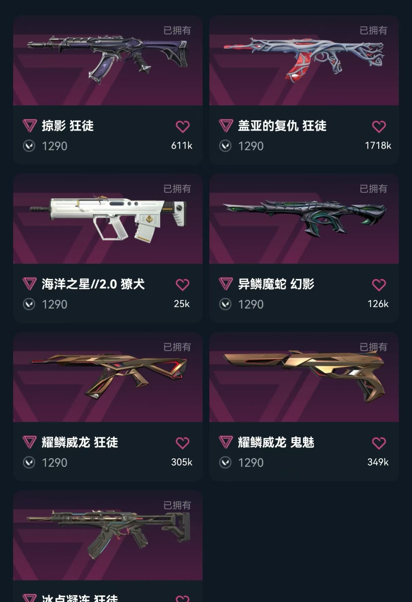
Task: Favorite the 掠影 狂徒 skin heart
Action: pos(182,126)
